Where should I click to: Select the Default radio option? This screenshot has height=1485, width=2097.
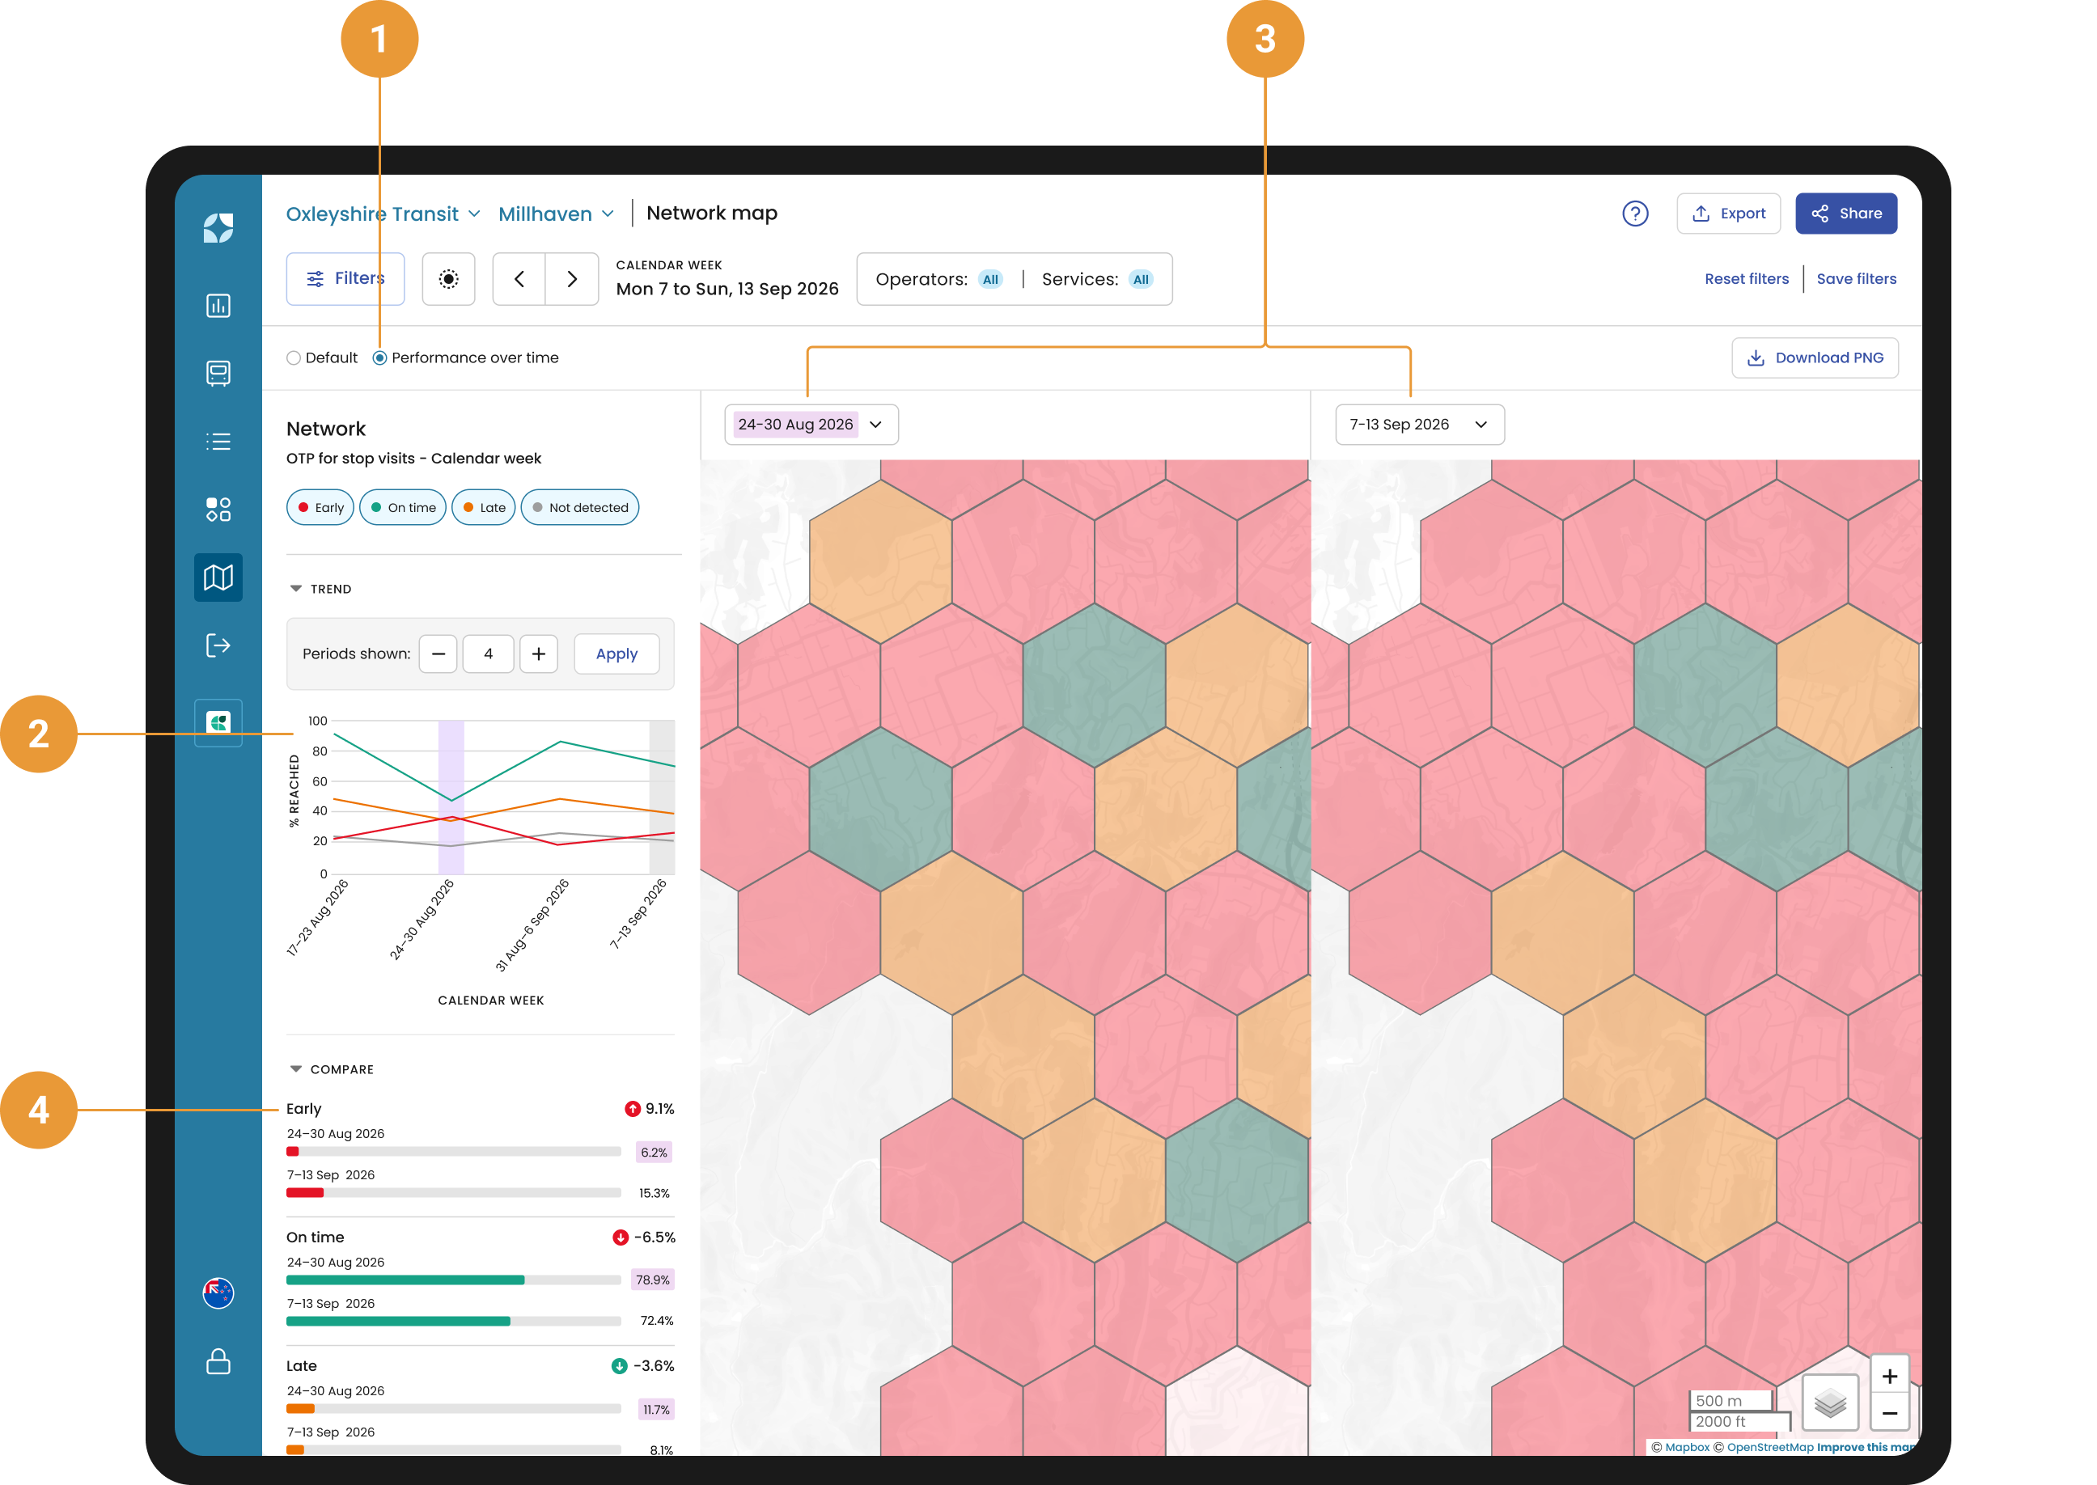click(322, 357)
